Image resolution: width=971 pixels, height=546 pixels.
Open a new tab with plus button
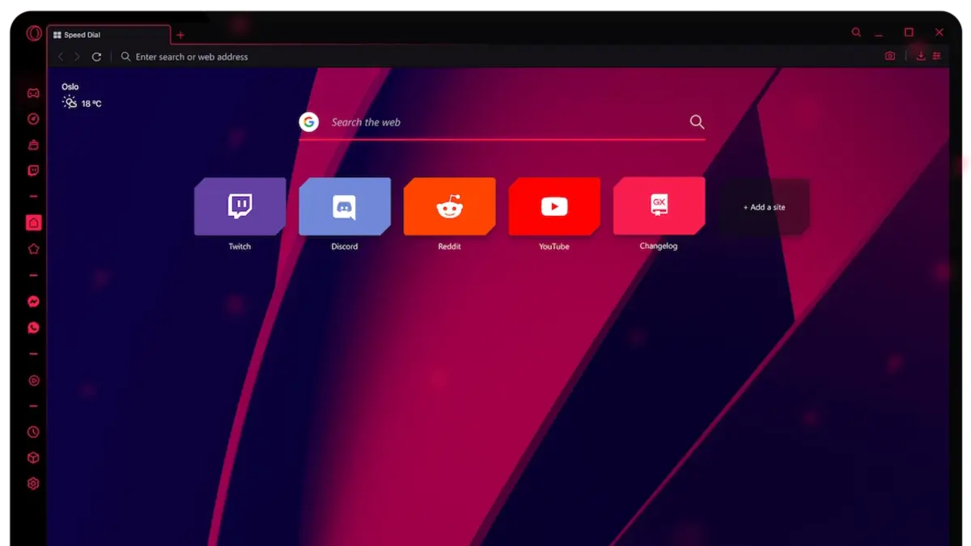pyautogui.click(x=180, y=35)
